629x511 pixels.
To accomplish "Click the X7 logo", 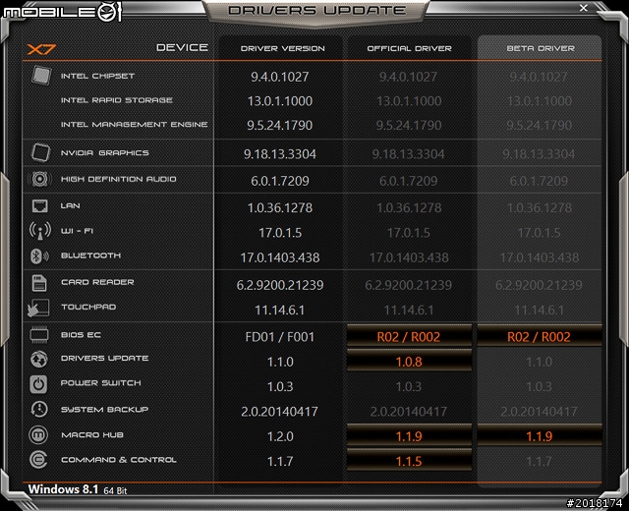I will click(41, 49).
